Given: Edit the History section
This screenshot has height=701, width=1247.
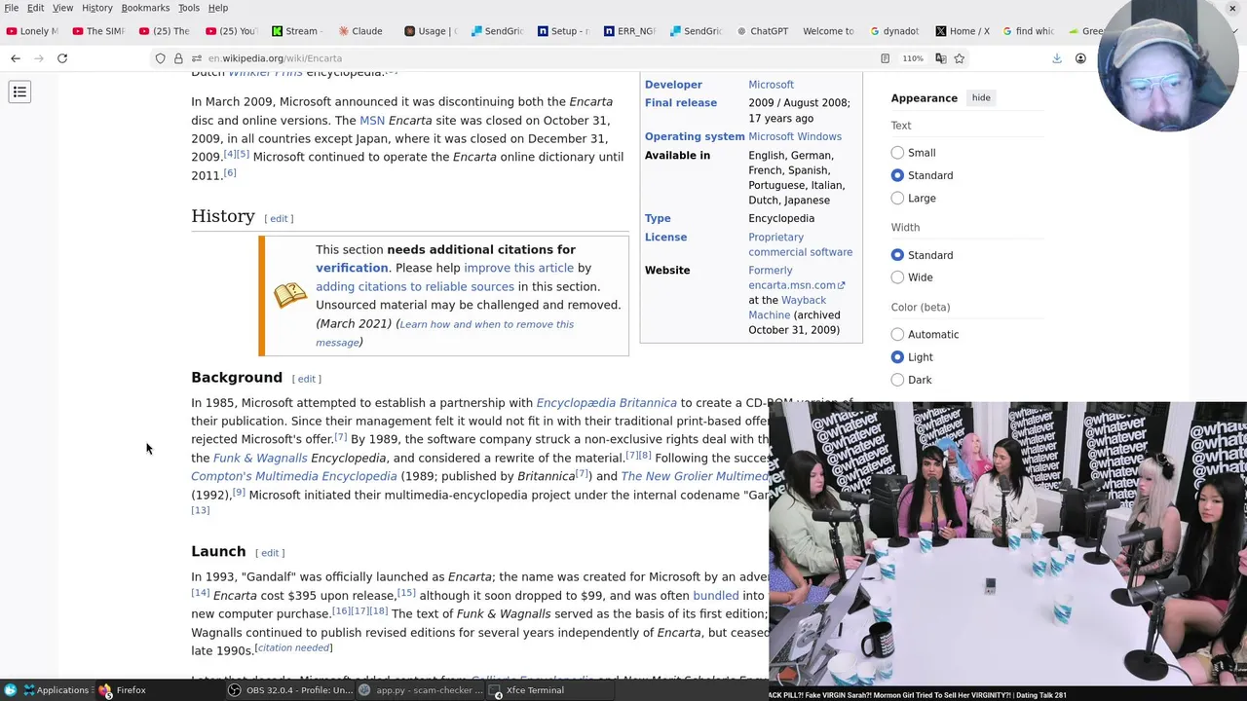Looking at the screenshot, I should click(x=279, y=218).
